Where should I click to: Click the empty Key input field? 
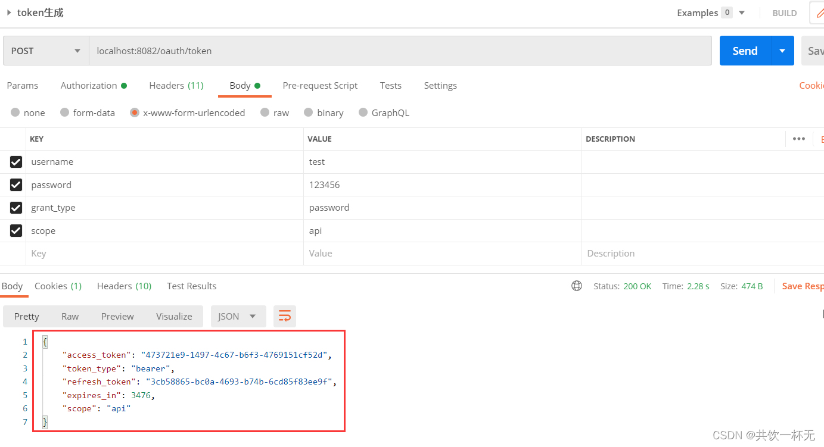[x=164, y=254]
